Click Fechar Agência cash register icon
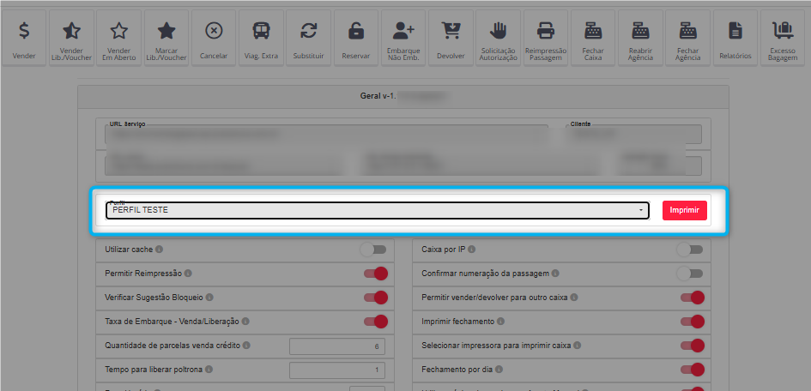 (x=688, y=31)
